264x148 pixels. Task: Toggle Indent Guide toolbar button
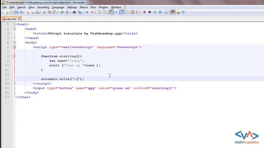pyautogui.click(x=122, y=12)
